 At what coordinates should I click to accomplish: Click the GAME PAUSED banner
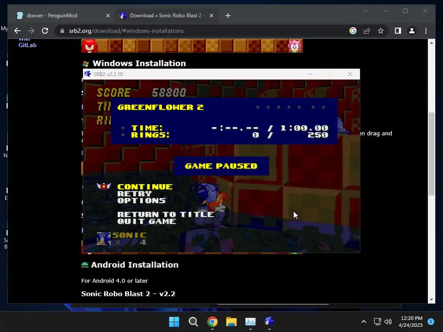pyautogui.click(x=221, y=166)
